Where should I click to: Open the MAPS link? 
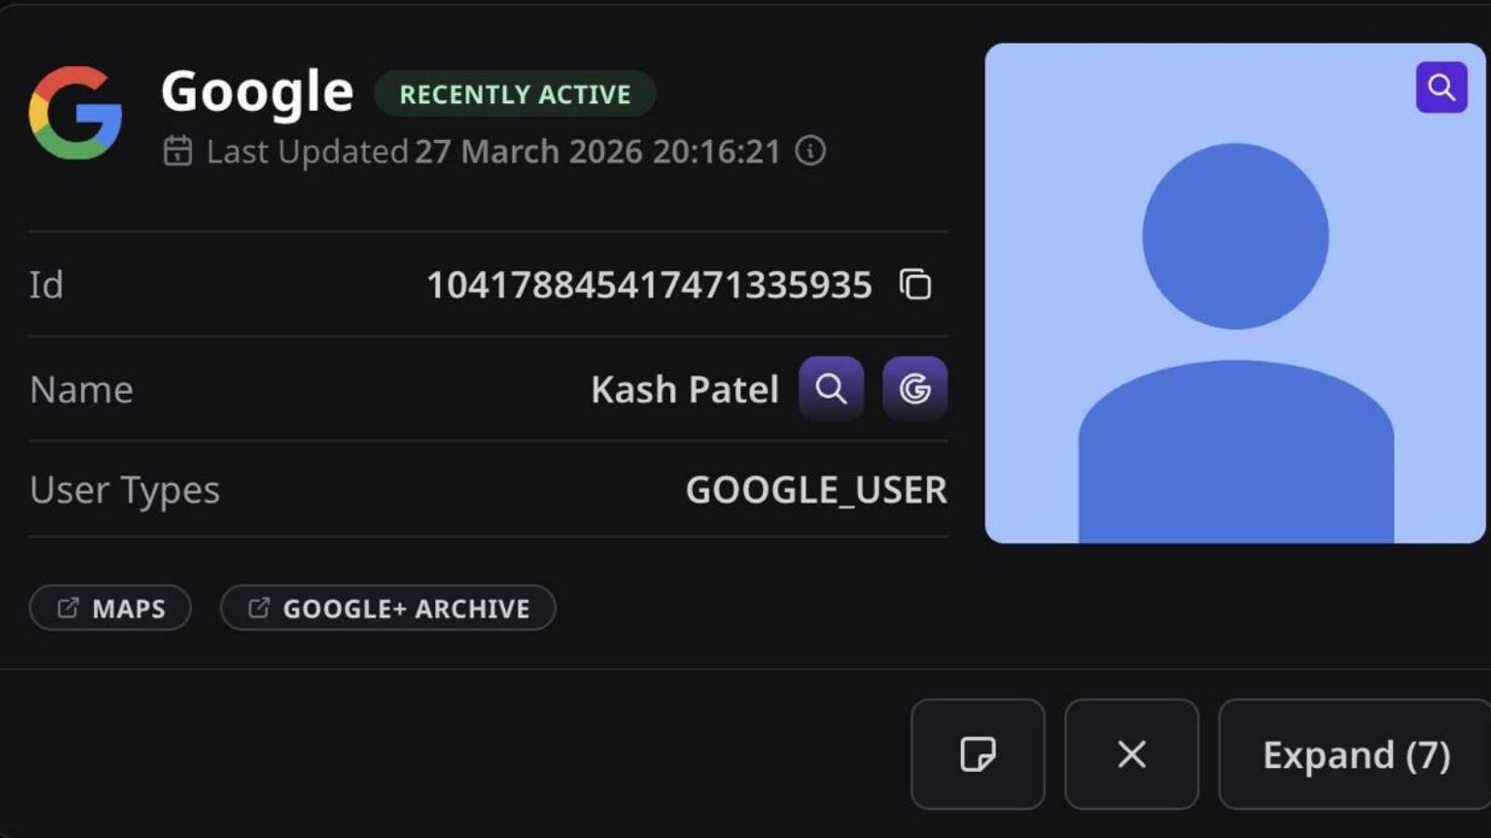[110, 607]
